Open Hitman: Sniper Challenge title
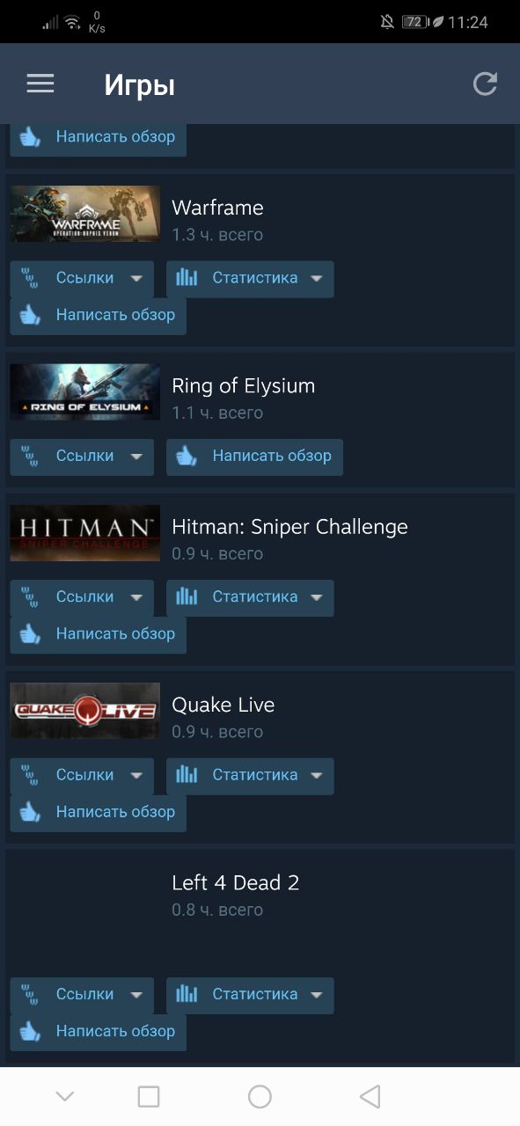Screen dimensions: 520x1126 pos(289,527)
